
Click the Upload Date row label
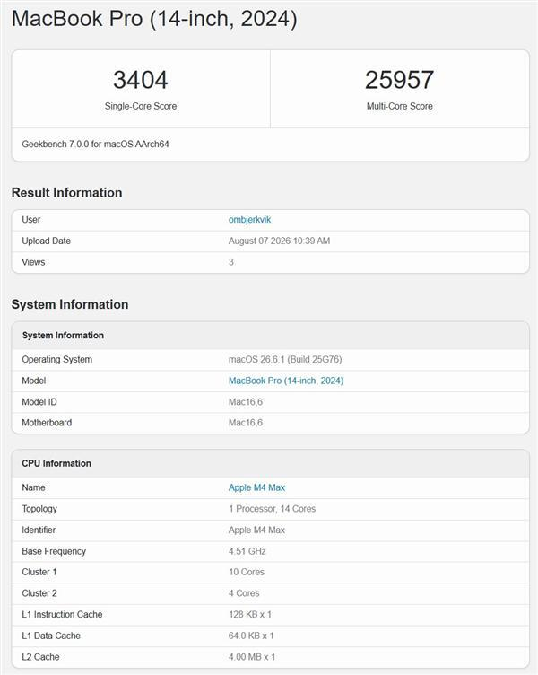[46, 241]
